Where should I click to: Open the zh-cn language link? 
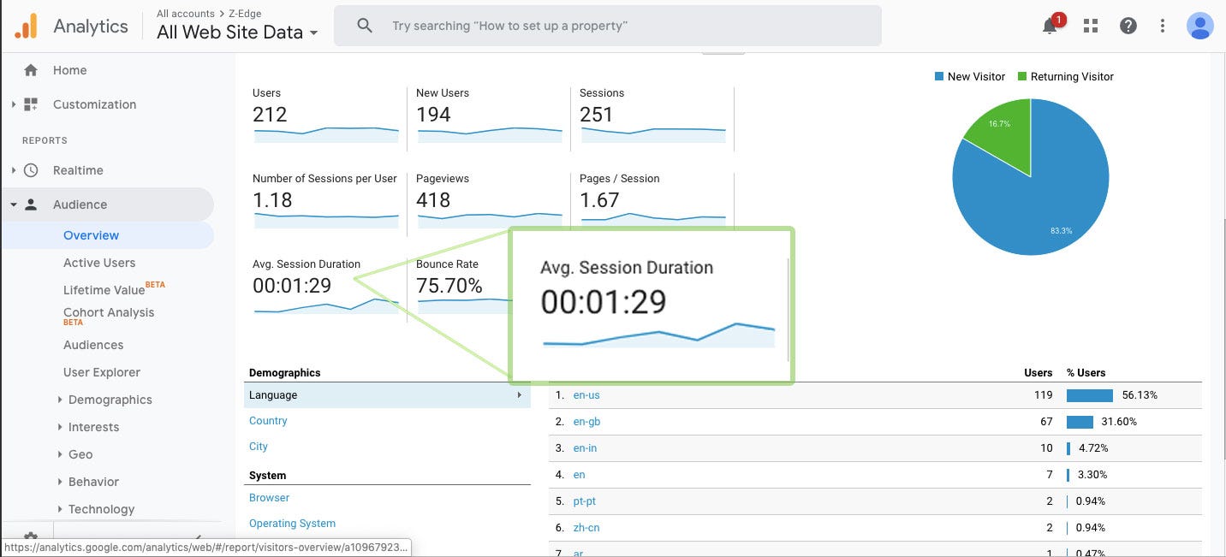586,528
